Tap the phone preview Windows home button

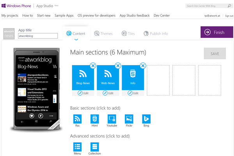tap(36, 121)
